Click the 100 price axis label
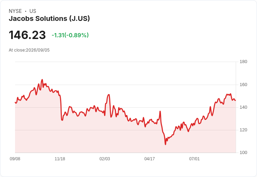This screenshot has height=177, width=257. click(243, 153)
